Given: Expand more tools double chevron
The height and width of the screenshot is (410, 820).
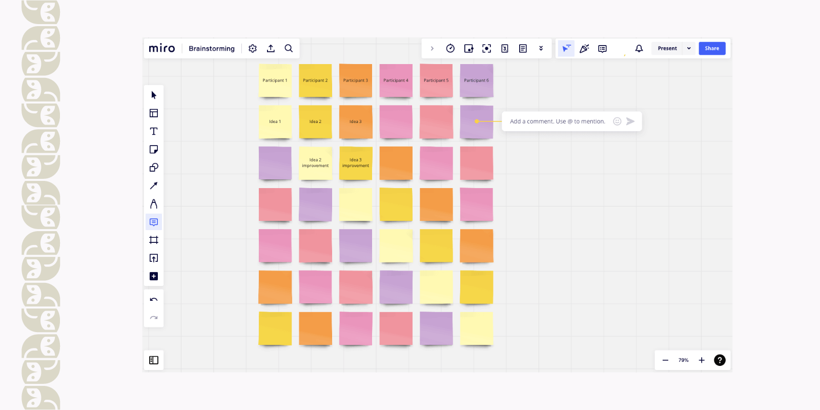Looking at the screenshot, I should tap(541, 48).
